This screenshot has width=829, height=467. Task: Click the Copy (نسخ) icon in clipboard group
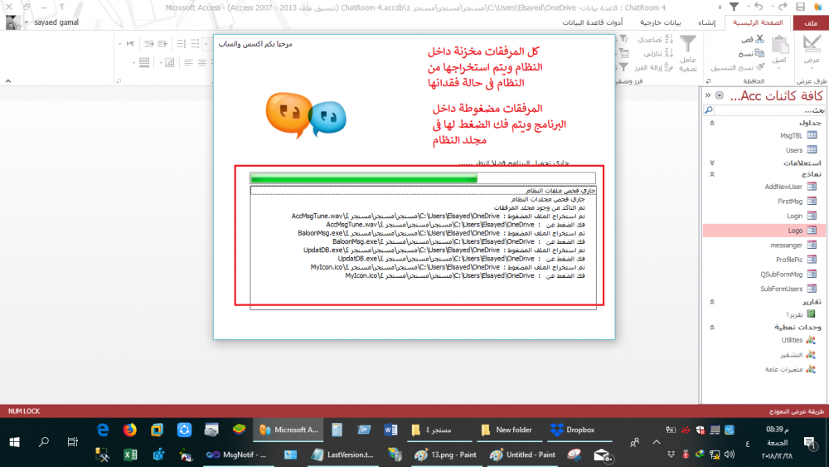click(x=759, y=52)
